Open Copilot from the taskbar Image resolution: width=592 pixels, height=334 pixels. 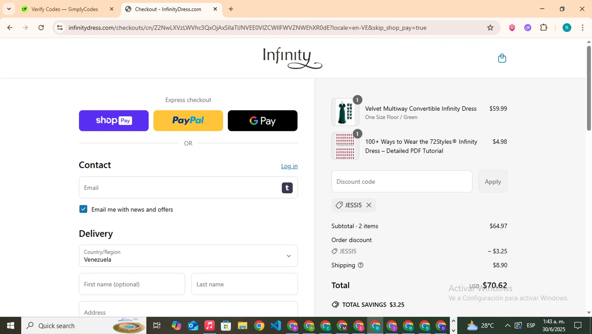coord(176,326)
